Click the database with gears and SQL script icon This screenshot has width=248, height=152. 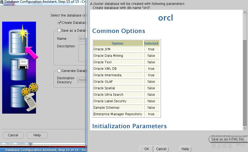pyautogui.click(x=24, y=97)
